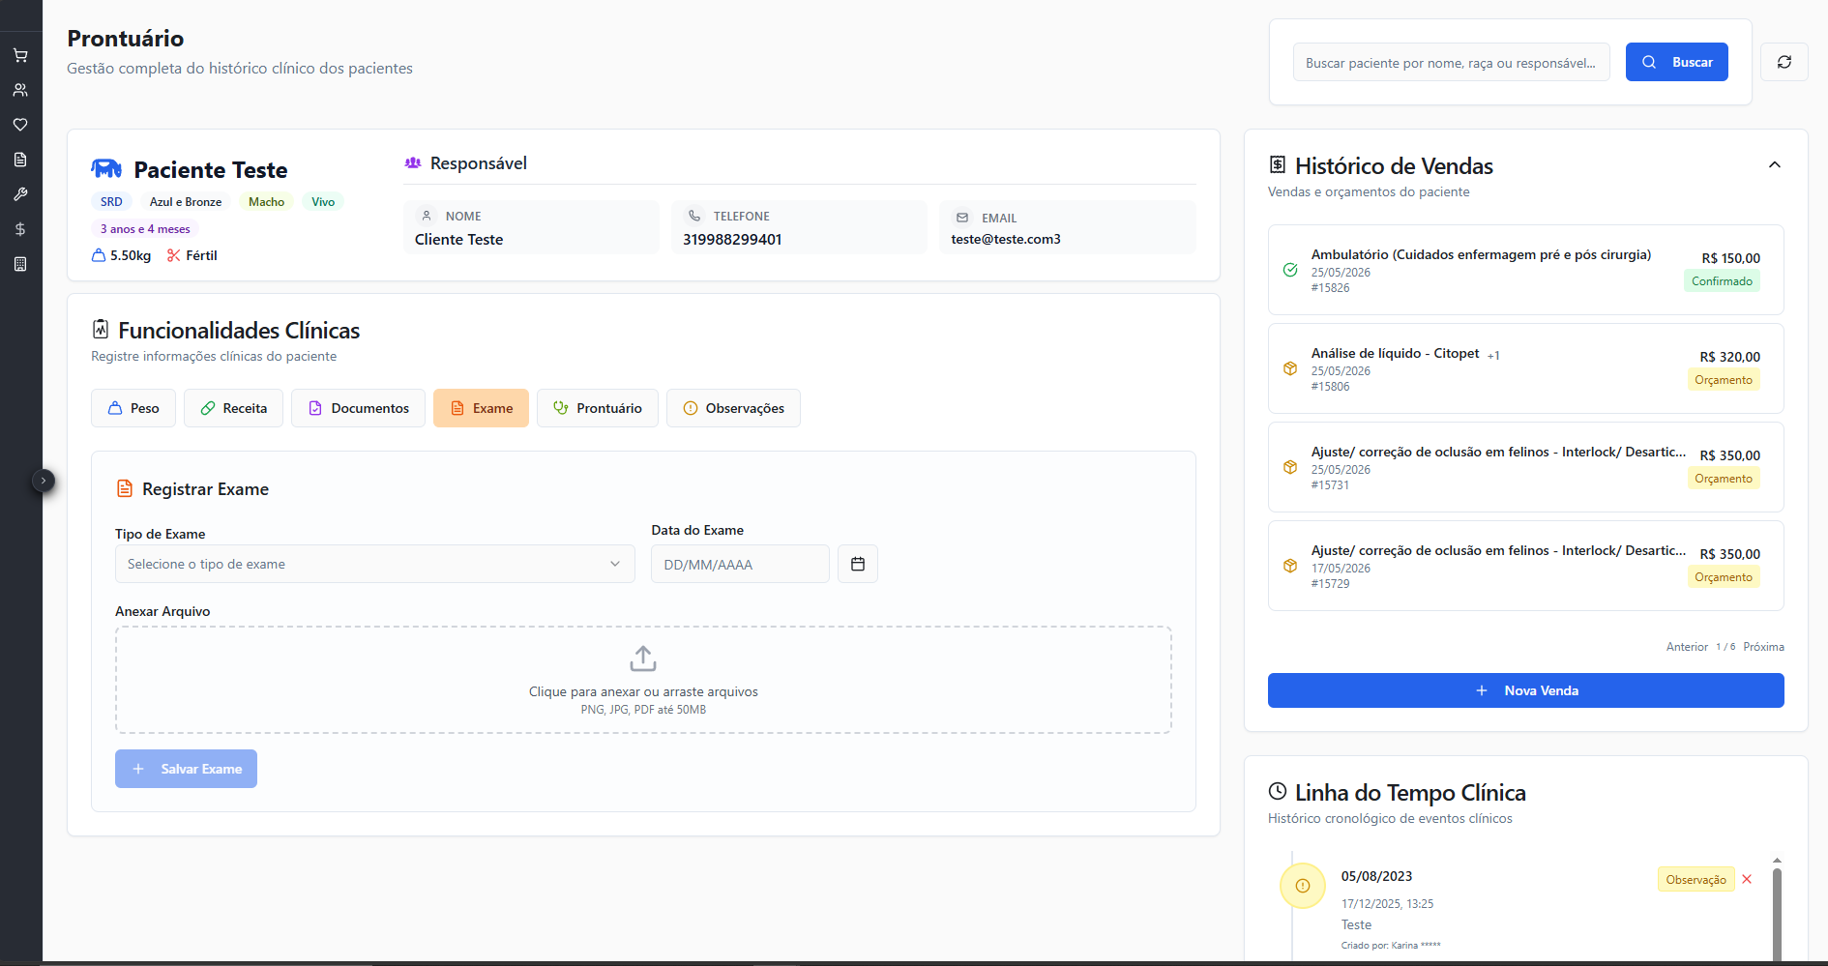
Task: Click the green check icon of sale #15826
Action: point(1290,270)
